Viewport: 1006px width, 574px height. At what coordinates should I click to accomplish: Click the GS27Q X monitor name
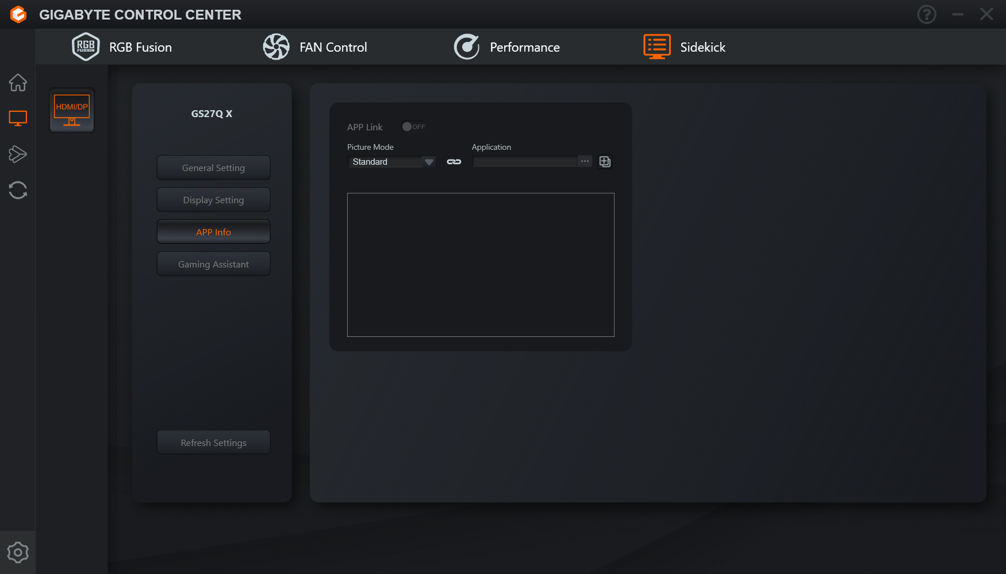(212, 114)
